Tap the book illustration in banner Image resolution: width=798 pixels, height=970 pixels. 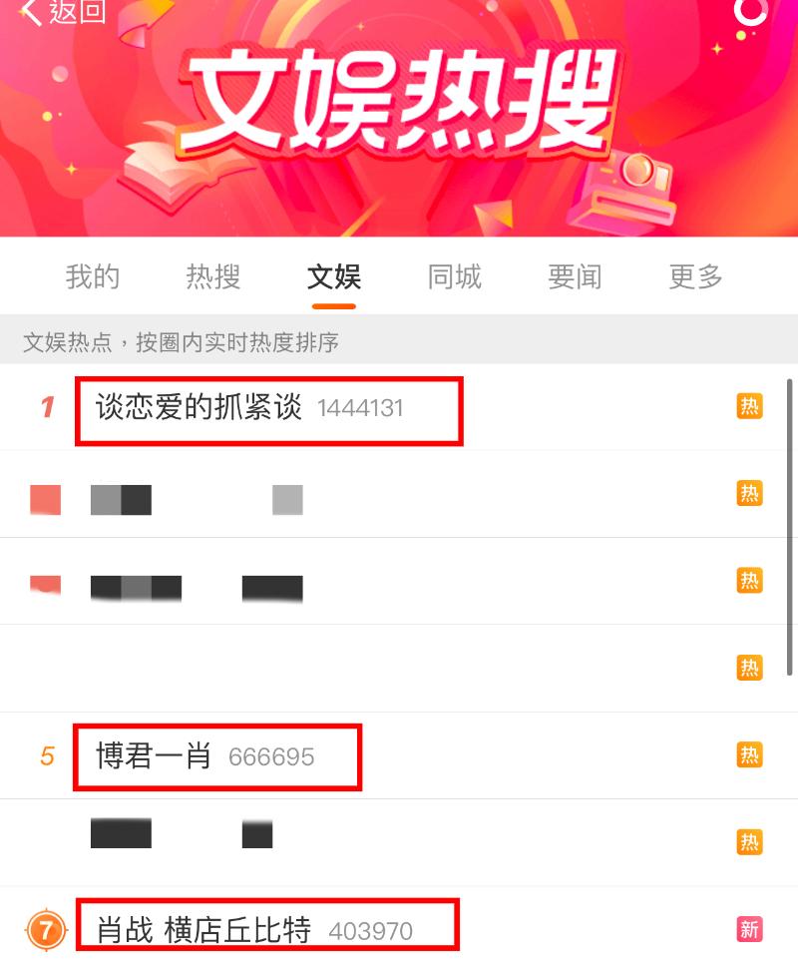[180, 162]
